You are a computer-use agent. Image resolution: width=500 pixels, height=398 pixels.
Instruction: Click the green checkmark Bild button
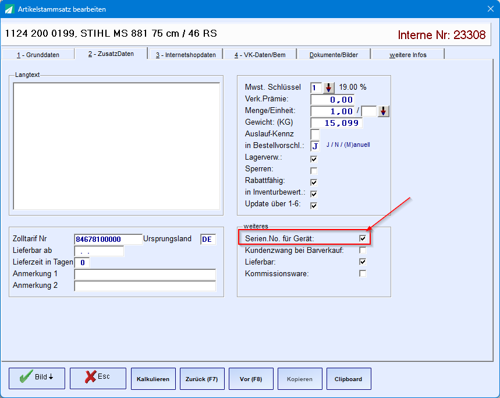(37, 378)
